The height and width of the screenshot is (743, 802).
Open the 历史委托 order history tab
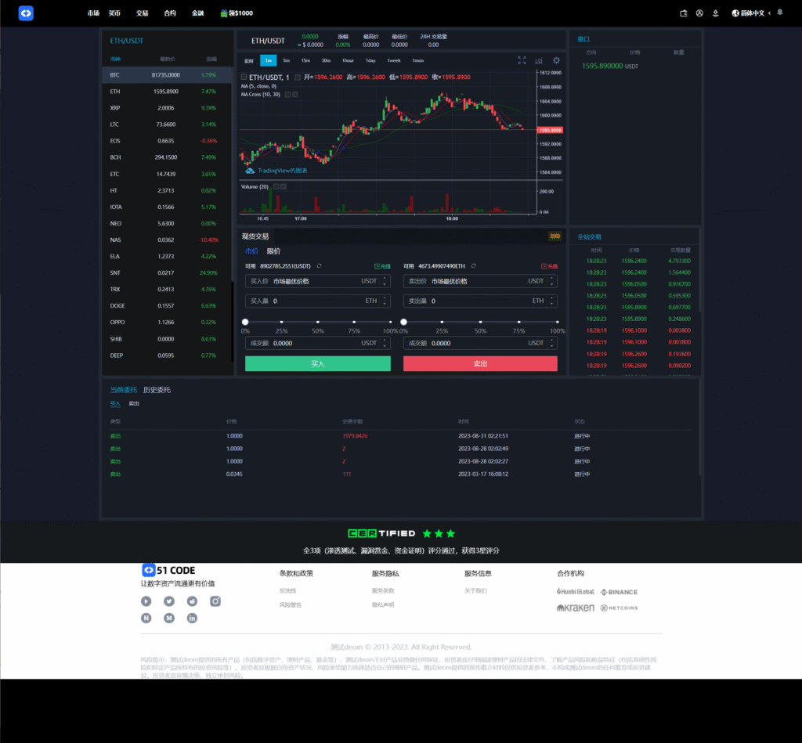[x=157, y=390]
